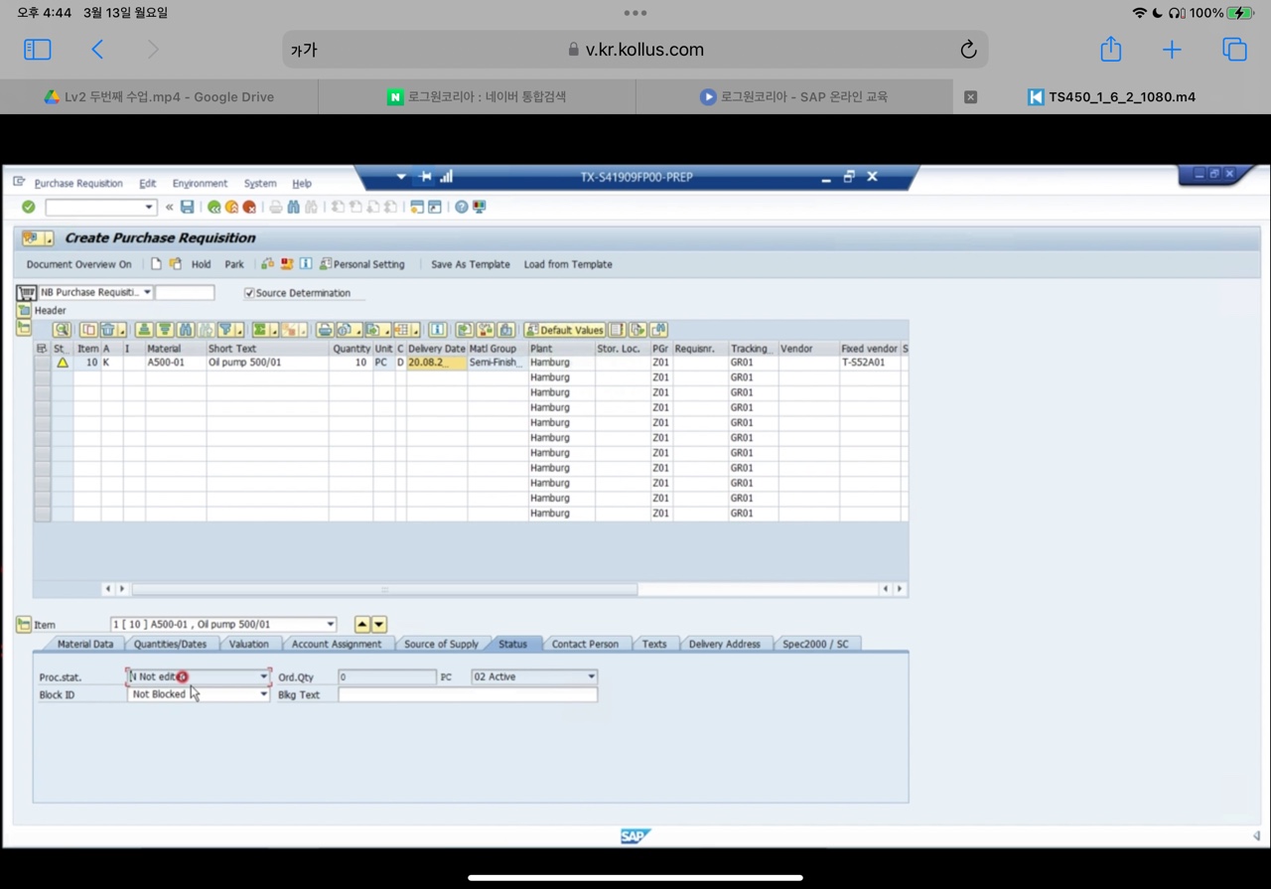
Task: Click the orange Exit icon
Action: [231, 207]
